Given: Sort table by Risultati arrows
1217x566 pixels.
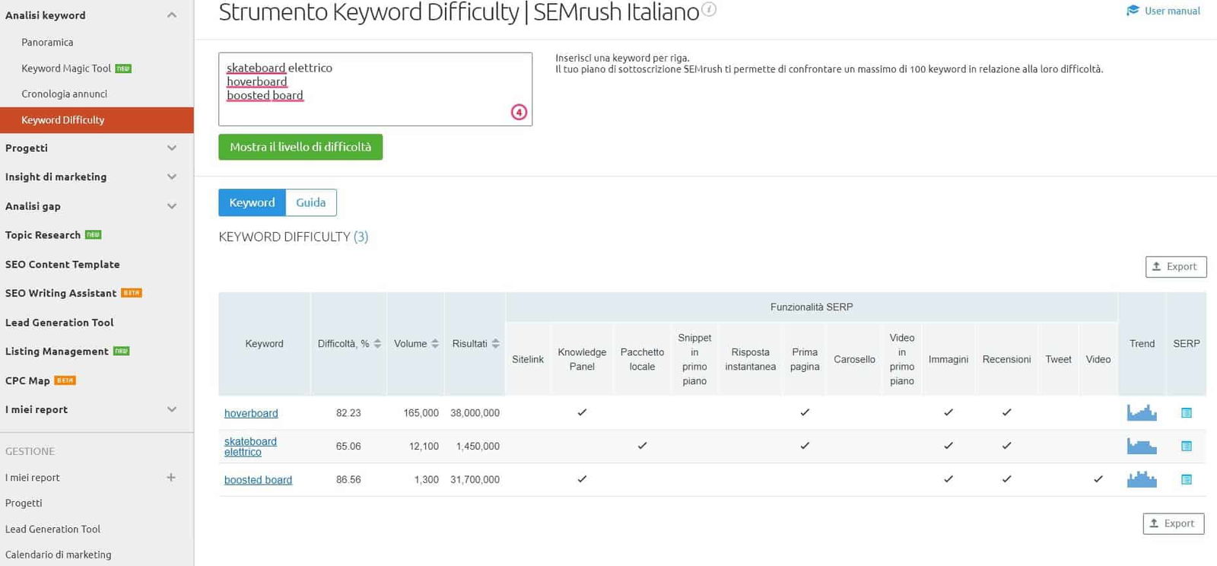Looking at the screenshot, I should click(x=496, y=344).
